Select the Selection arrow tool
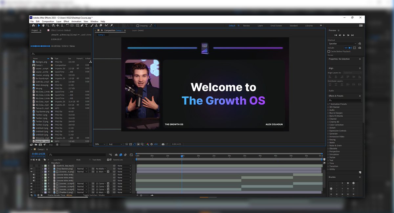This screenshot has width=394, height=213. pos(39,25)
